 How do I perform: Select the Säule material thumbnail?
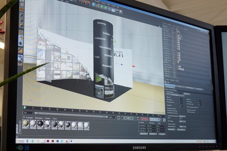click(40, 125)
